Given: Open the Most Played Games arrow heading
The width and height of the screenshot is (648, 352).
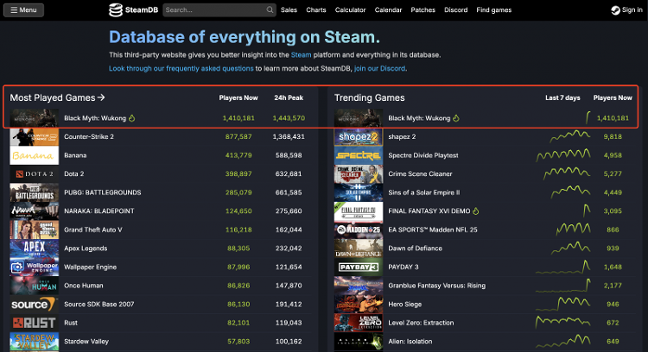Looking at the screenshot, I should 57,97.
